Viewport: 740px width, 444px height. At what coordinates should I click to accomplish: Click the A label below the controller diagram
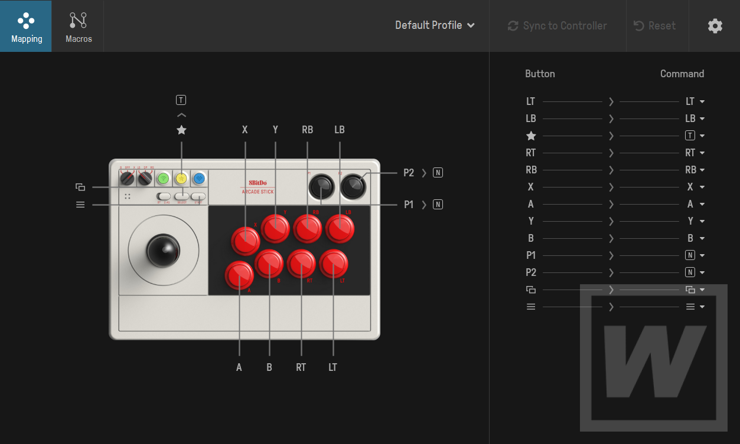[x=239, y=367]
